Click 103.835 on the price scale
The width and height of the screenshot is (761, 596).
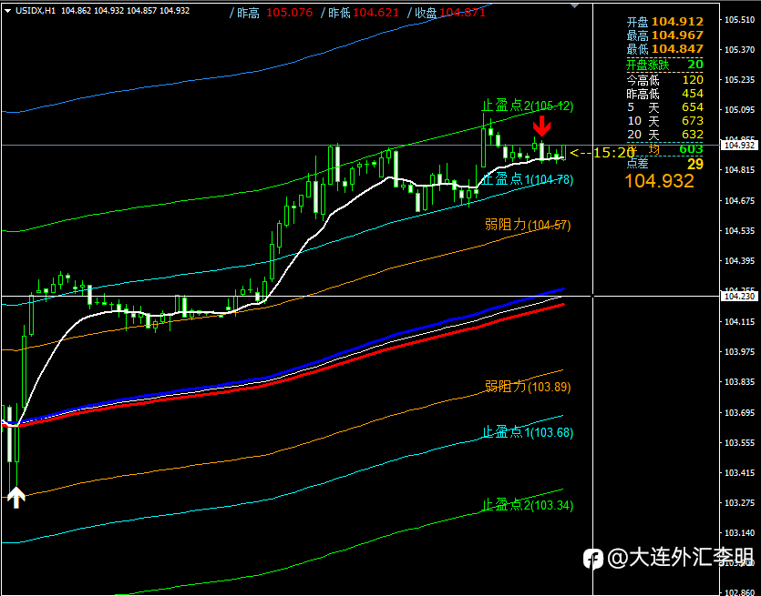(x=740, y=382)
